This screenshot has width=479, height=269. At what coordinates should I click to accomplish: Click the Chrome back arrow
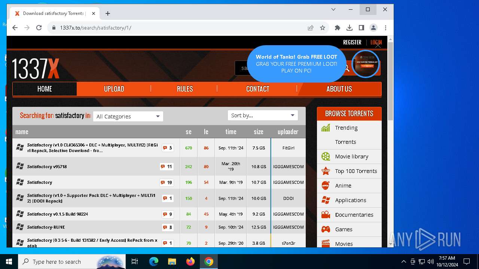15,28
